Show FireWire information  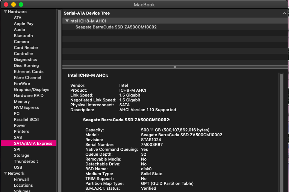pos(22,83)
